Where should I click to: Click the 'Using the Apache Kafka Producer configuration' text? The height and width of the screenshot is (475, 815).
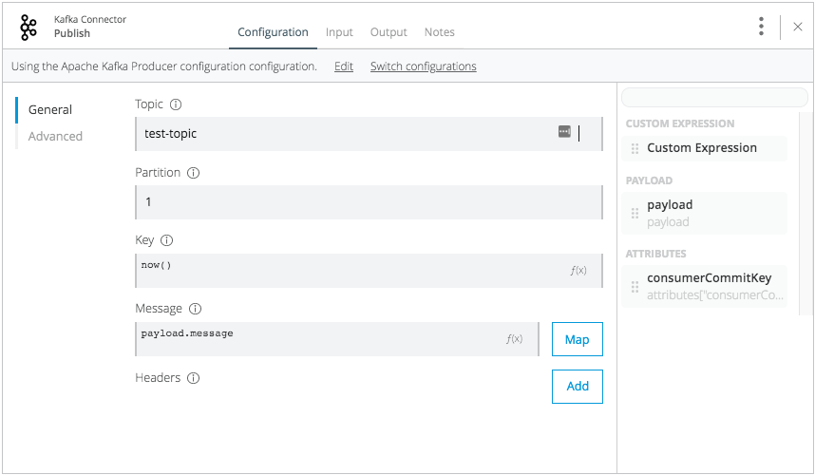tap(163, 66)
